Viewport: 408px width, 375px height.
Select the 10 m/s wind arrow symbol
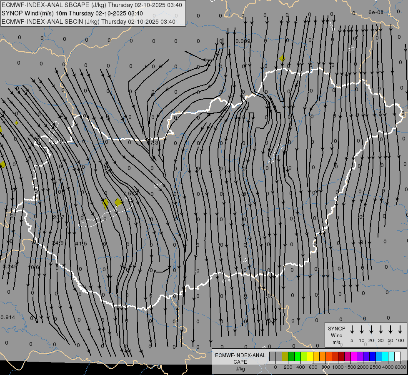pos(362,330)
